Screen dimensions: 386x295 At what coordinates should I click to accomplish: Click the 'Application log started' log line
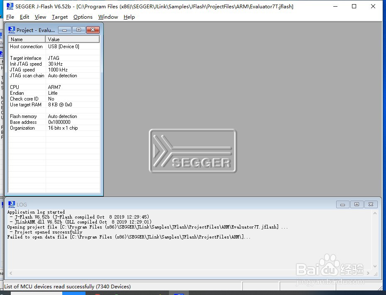(x=36, y=212)
